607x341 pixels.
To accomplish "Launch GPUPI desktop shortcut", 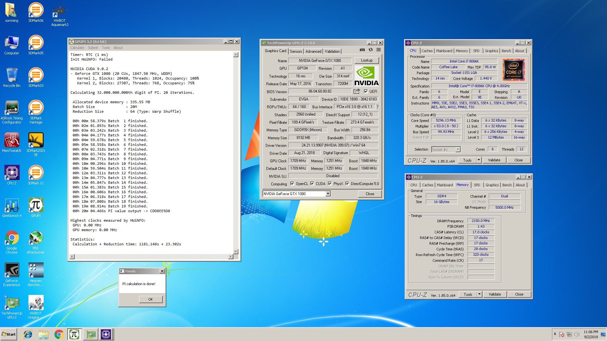I will (x=36, y=208).
